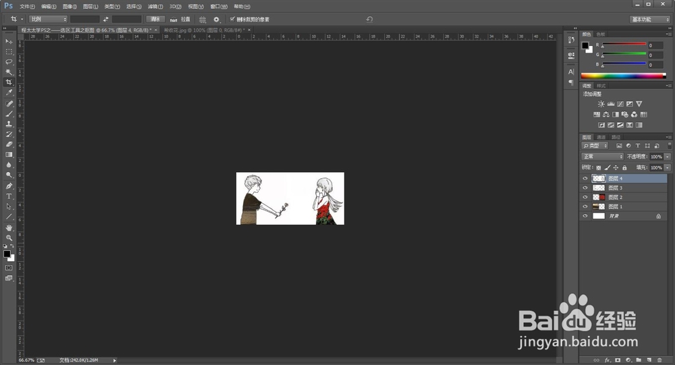The image size is (675, 365).
Task: Select the Horizontal Type tool
Action: pyautogui.click(x=9, y=196)
